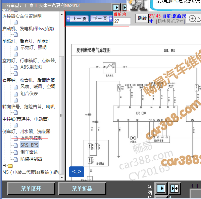Select SRS, EPS tree item
The width and height of the screenshot is (201, 199).
click(30, 145)
